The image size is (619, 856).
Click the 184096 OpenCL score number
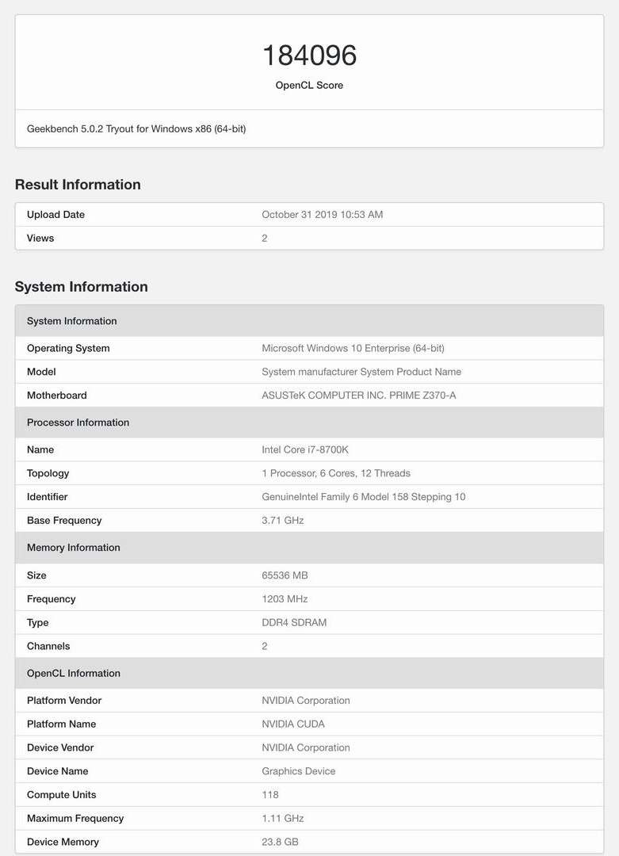309,55
